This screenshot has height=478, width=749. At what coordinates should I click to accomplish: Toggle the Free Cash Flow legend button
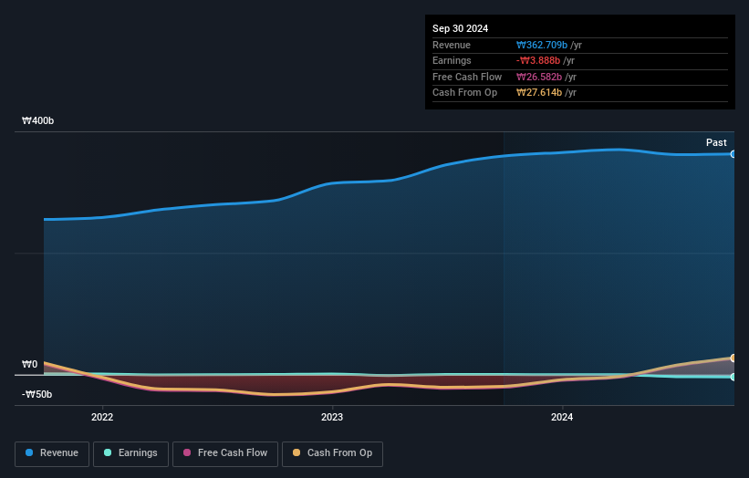(x=225, y=453)
